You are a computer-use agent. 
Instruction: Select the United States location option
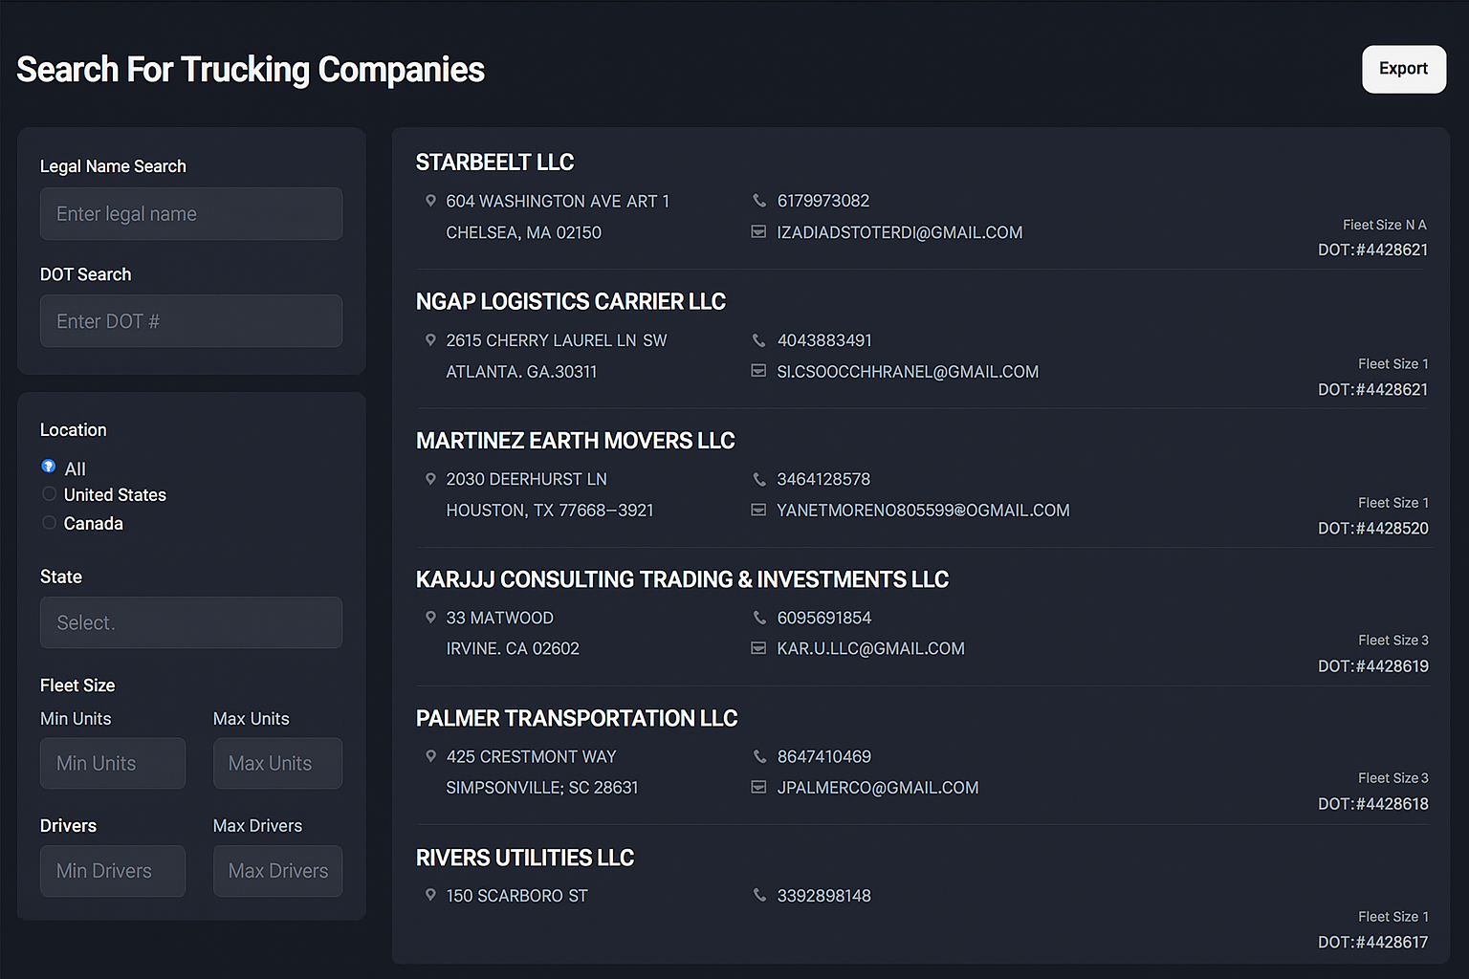pos(49,494)
